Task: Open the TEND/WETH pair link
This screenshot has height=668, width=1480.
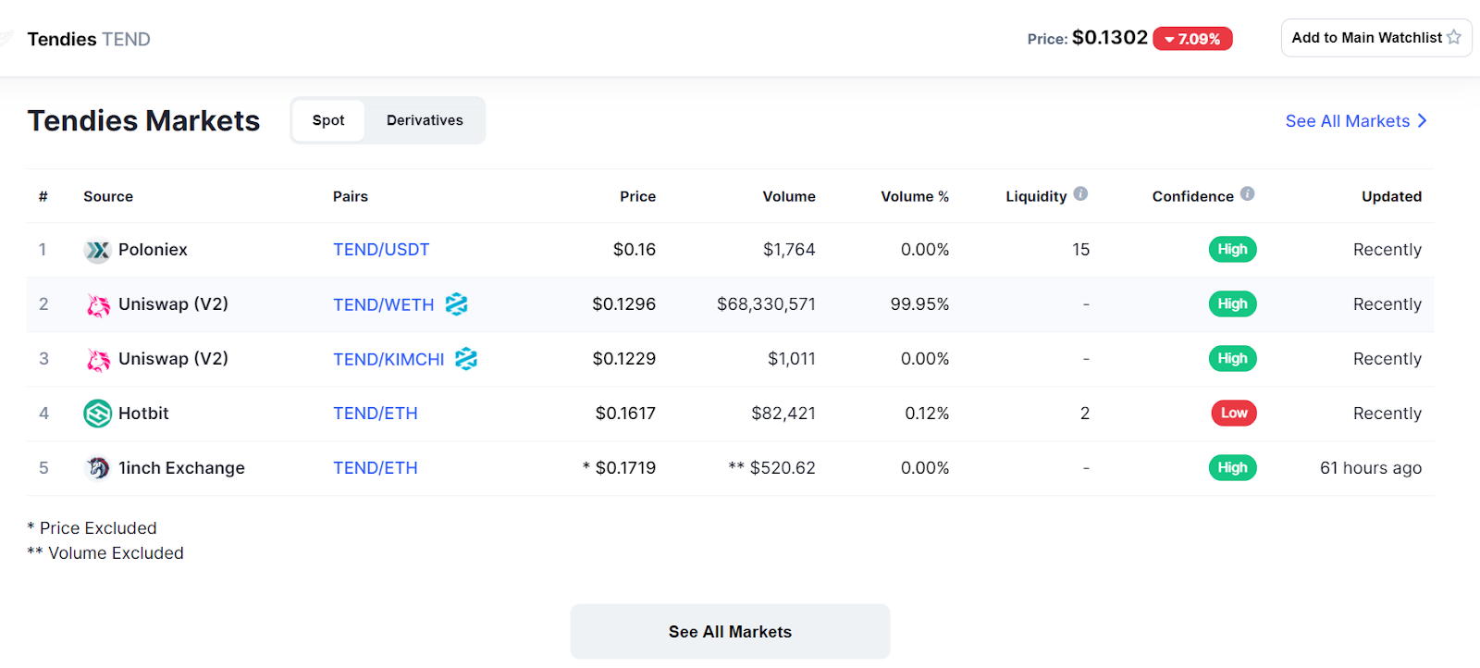Action: pos(383,304)
